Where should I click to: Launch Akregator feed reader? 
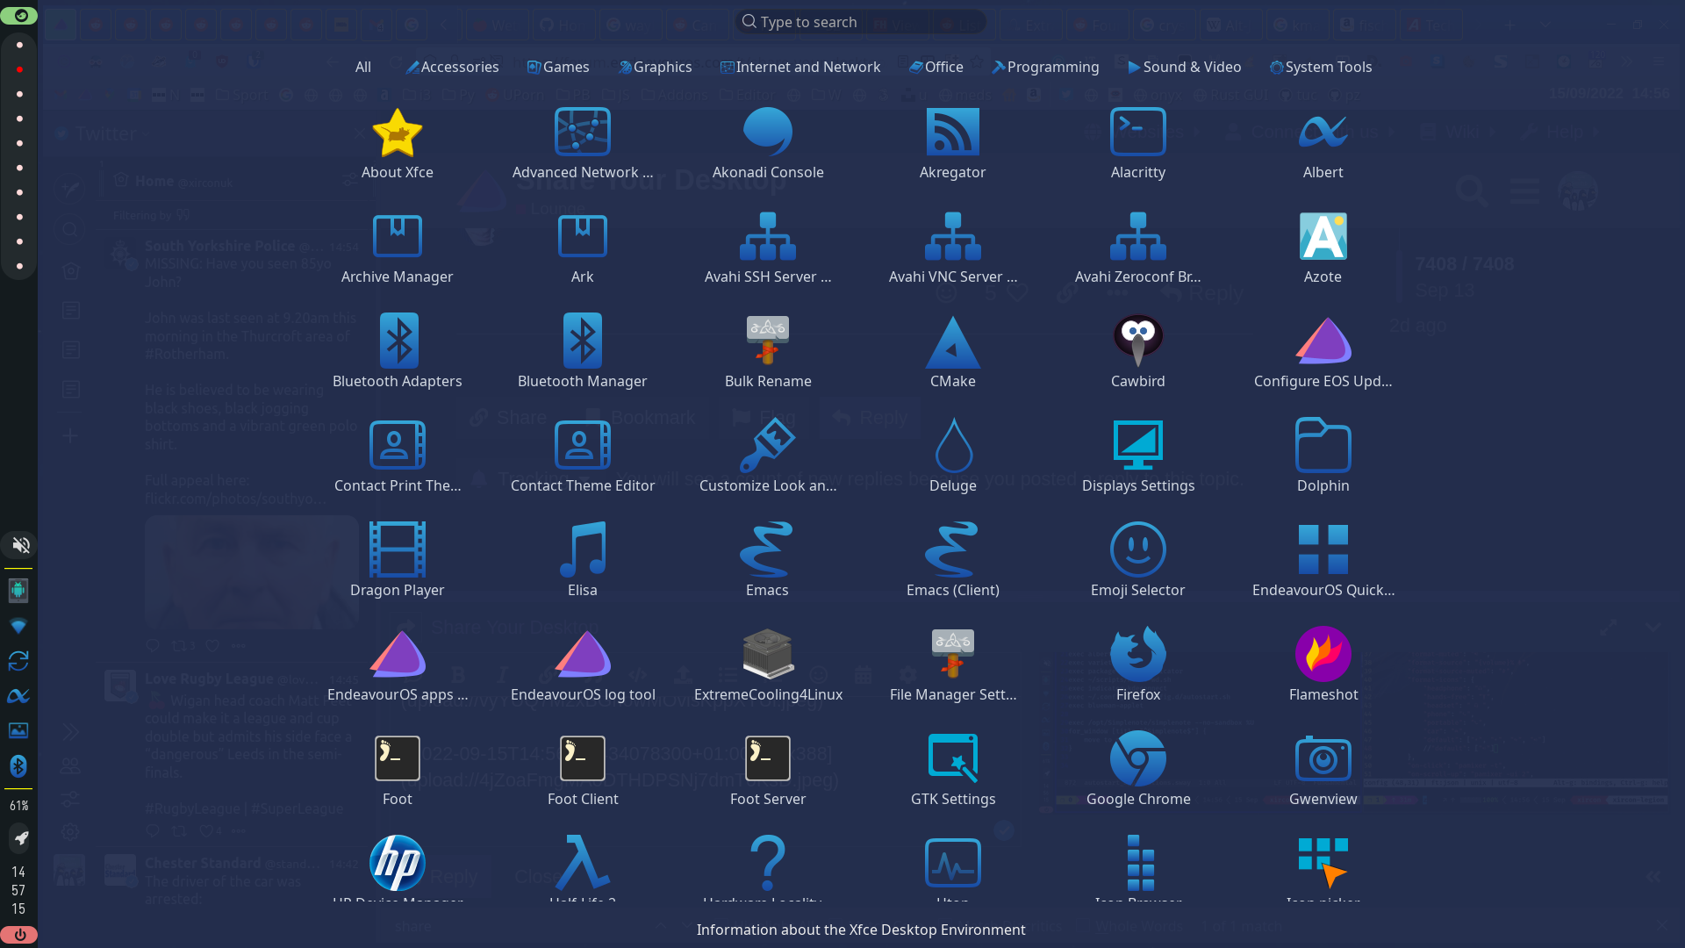point(952,145)
